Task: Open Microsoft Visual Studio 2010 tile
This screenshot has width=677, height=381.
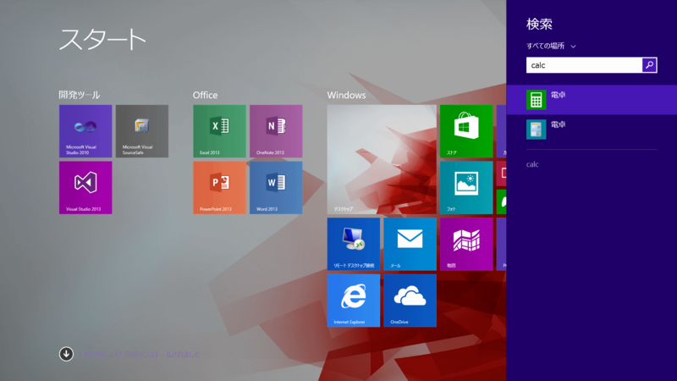Action: pyautogui.click(x=85, y=131)
